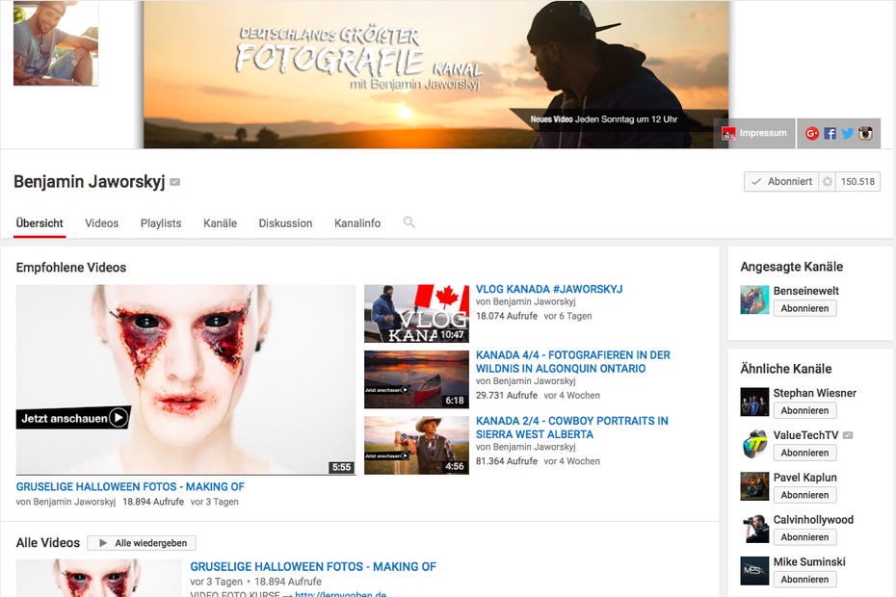This screenshot has height=597, width=896.
Task: Subscribe to Mike Suminski with Abonnieren
Action: pos(804,580)
